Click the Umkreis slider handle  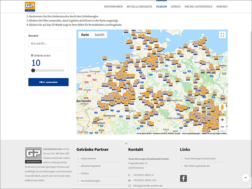33,70
